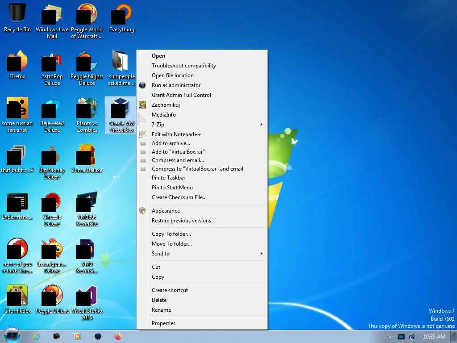Choose Open file location
Viewport: 457px width, 343px height.
pos(202,75)
